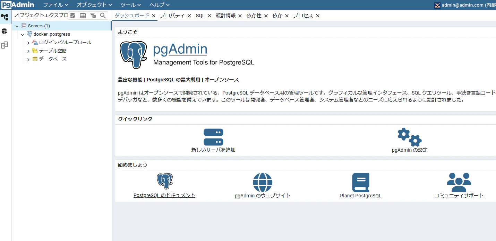The width and height of the screenshot is (496, 241).
Task: Open the Planet PostgreSQL link
Action: click(361, 196)
